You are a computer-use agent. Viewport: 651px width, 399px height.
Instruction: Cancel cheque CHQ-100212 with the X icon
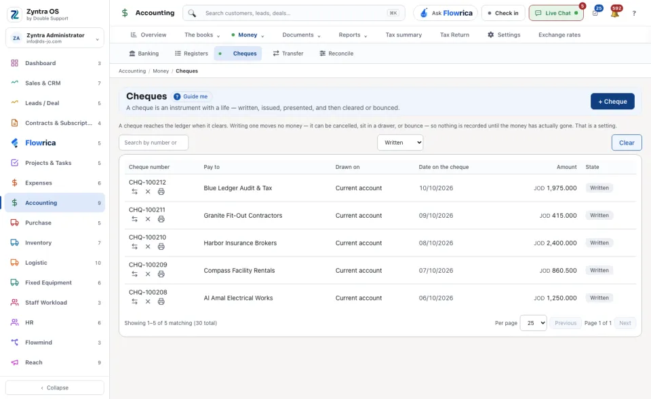tap(148, 191)
